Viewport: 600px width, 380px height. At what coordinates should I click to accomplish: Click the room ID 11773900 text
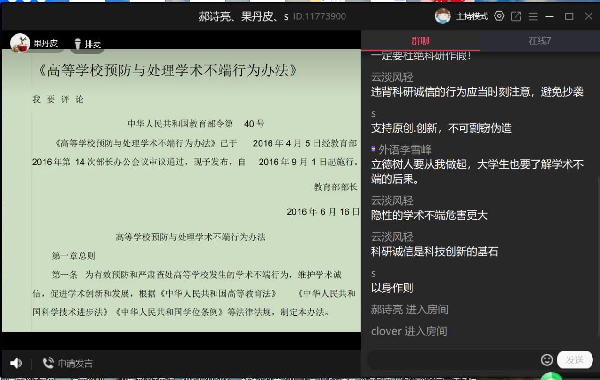[x=320, y=16]
